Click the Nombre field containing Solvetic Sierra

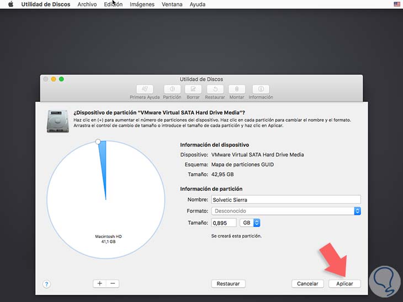(286, 199)
